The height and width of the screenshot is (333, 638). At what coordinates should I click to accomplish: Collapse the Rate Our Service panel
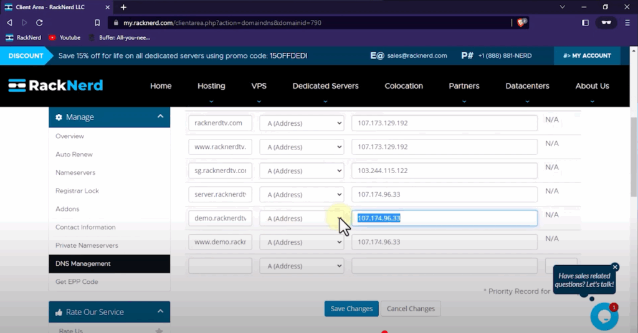click(x=160, y=312)
